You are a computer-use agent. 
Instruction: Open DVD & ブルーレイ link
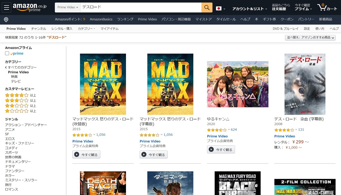286,28
